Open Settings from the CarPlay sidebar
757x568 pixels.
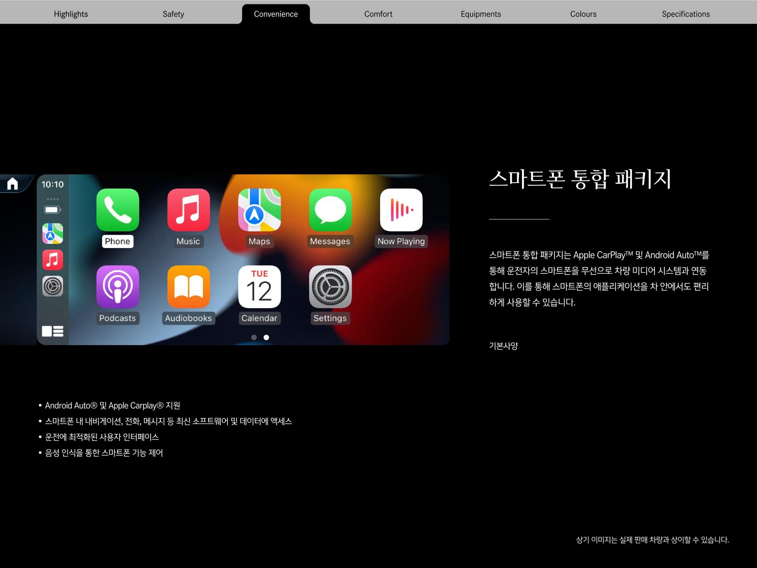click(x=52, y=286)
